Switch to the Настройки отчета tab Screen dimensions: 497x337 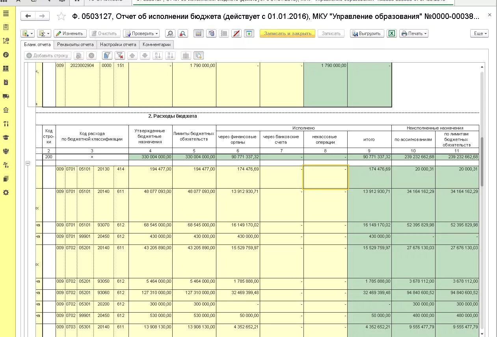point(118,44)
